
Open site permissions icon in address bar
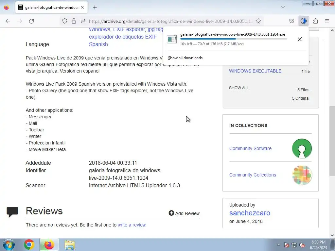click(x=83, y=21)
